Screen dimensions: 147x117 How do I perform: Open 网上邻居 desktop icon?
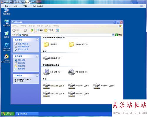click(x=6, y=23)
